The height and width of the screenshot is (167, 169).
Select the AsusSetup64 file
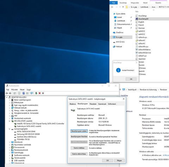(x=143, y=19)
